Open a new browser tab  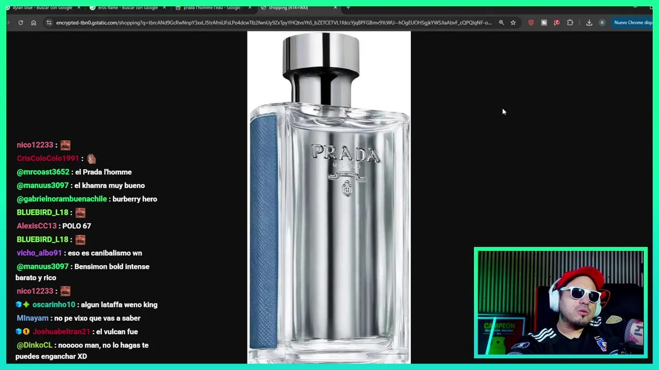click(349, 8)
